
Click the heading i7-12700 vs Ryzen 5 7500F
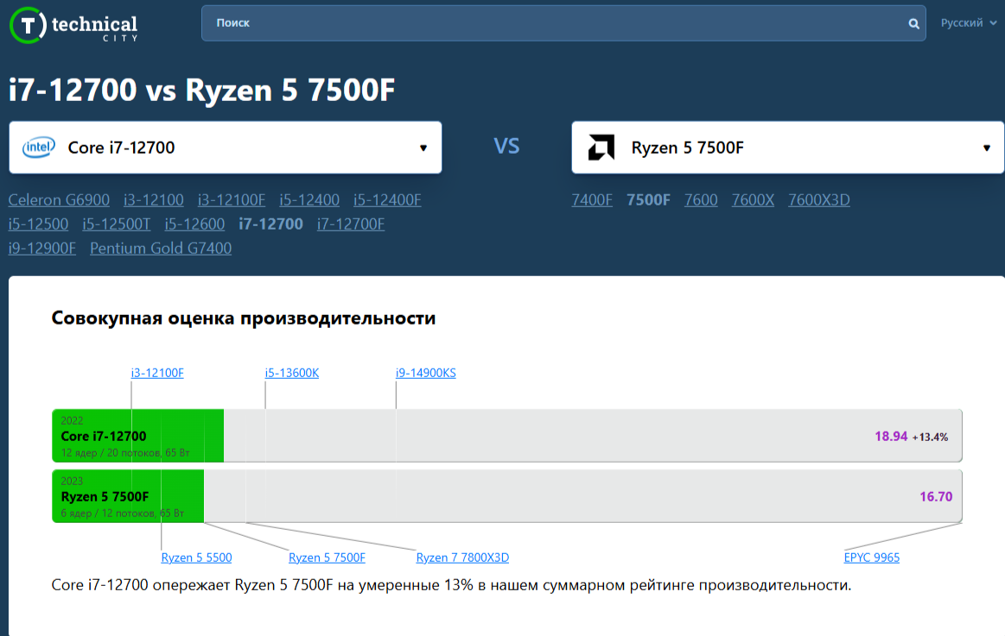(202, 90)
